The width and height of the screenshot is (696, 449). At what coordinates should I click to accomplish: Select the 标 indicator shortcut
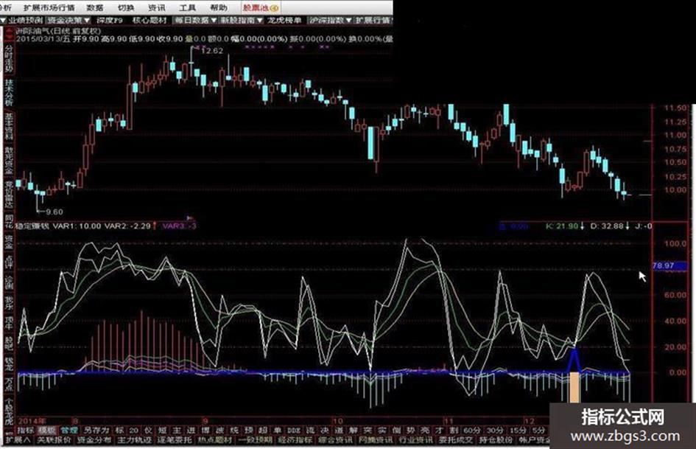pos(119,430)
